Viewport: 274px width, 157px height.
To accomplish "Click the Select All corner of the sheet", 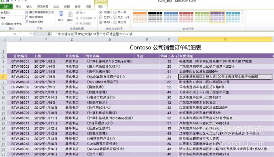I will click(3, 40).
